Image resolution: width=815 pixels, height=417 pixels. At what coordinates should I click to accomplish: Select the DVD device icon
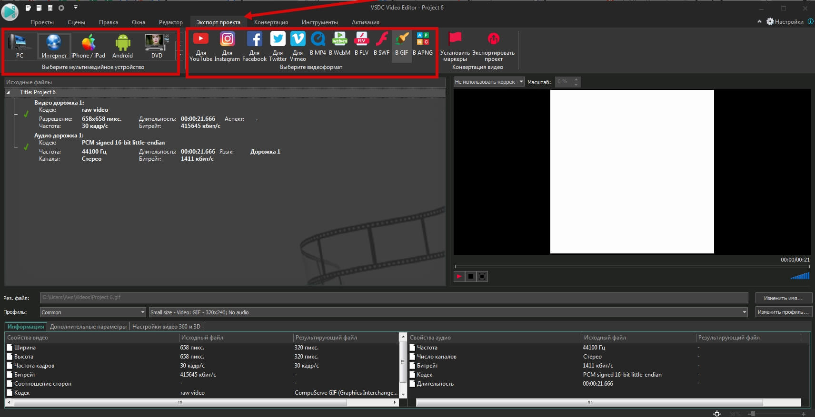point(157,44)
